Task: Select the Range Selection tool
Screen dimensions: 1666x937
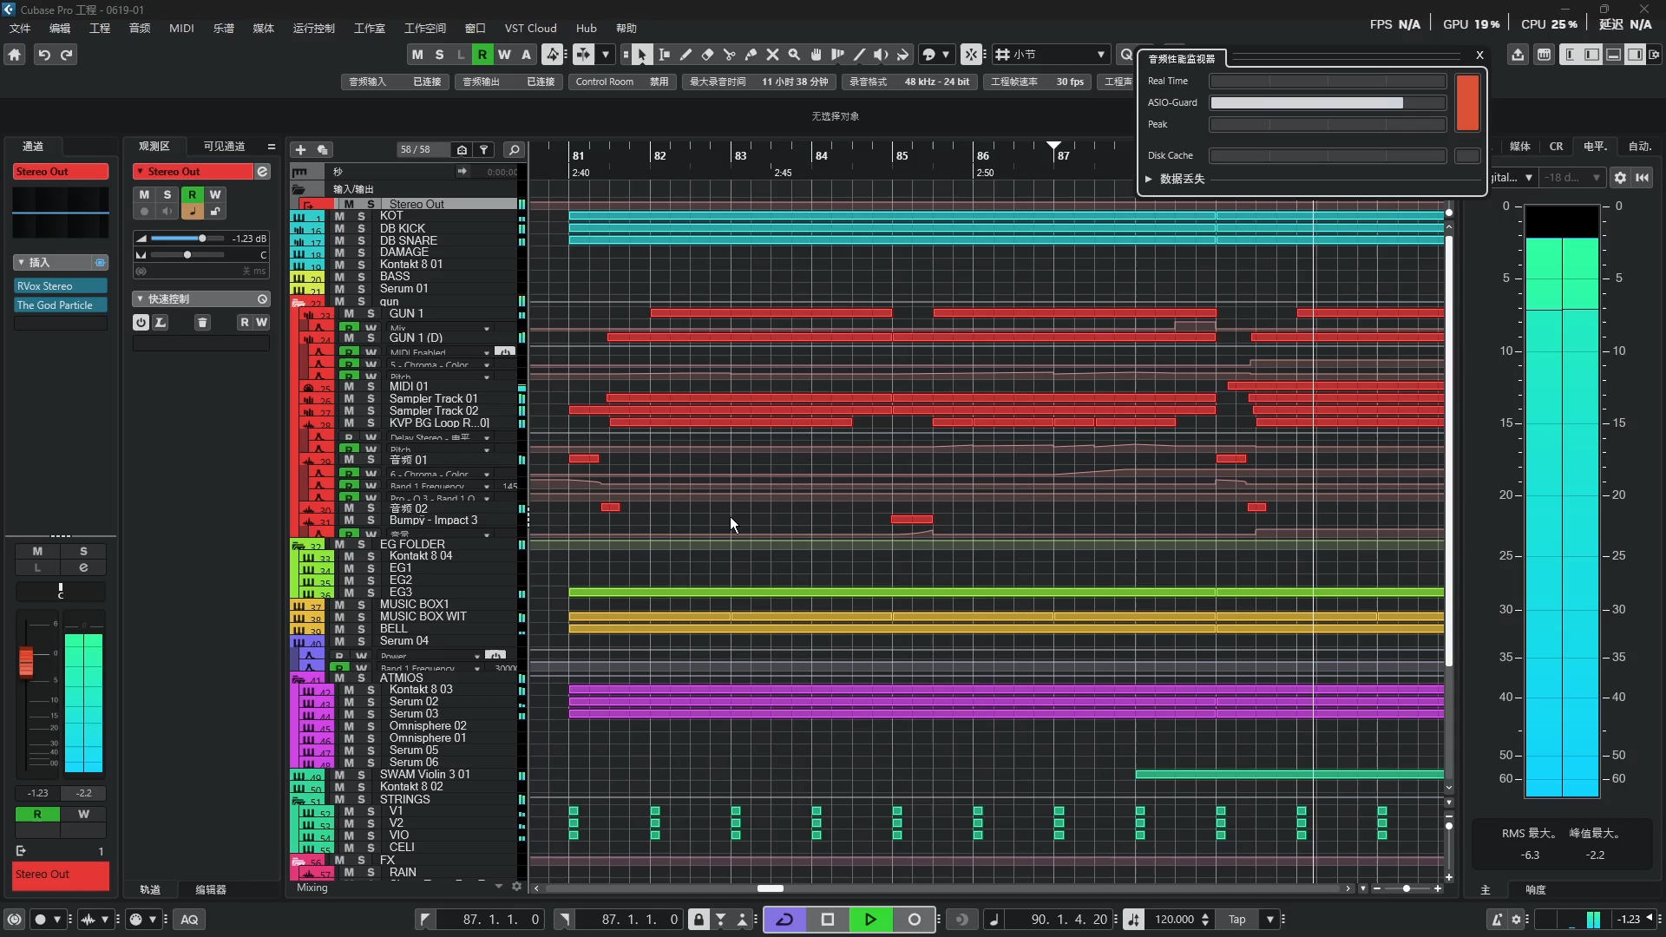Action: point(664,55)
